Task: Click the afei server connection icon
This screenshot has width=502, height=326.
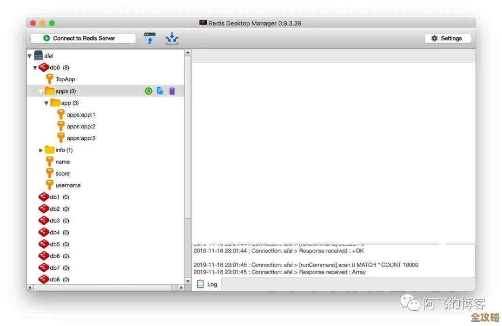Action: click(x=39, y=56)
